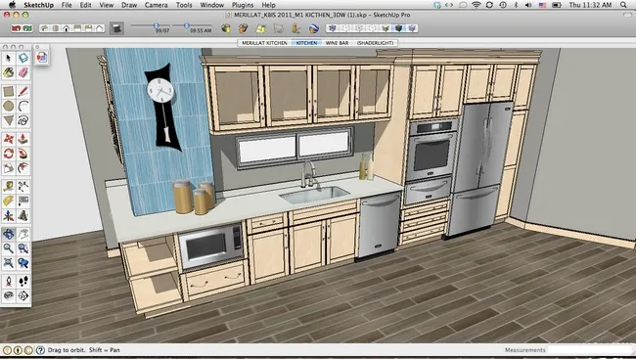636x359 pixels.
Task: Open the Camera menu
Action: coord(157,5)
